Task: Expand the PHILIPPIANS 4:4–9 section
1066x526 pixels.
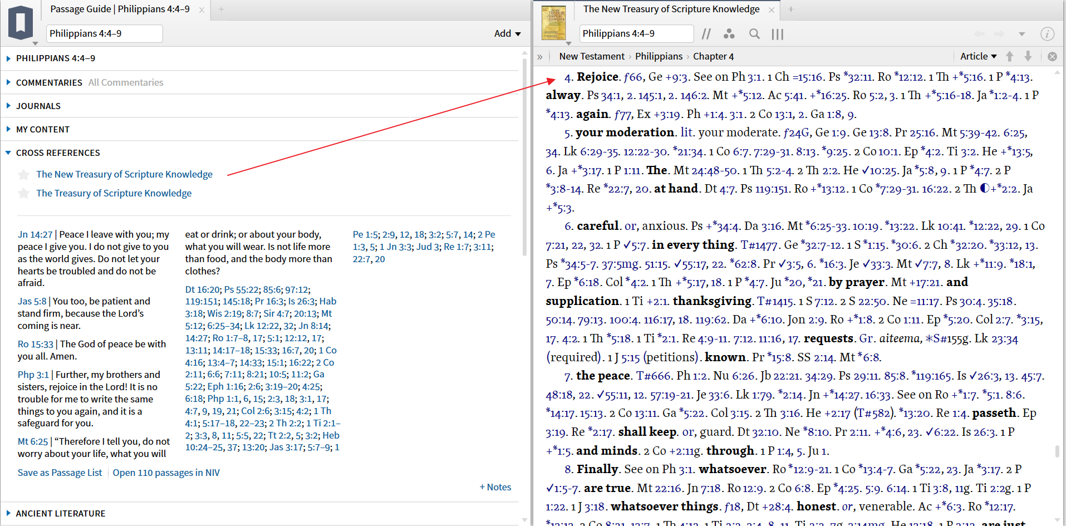Action: [x=9, y=58]
